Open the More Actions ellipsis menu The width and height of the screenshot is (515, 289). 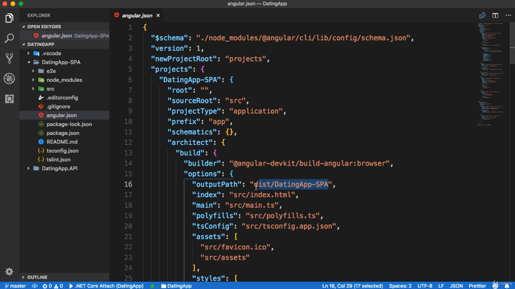click(508, 15)
